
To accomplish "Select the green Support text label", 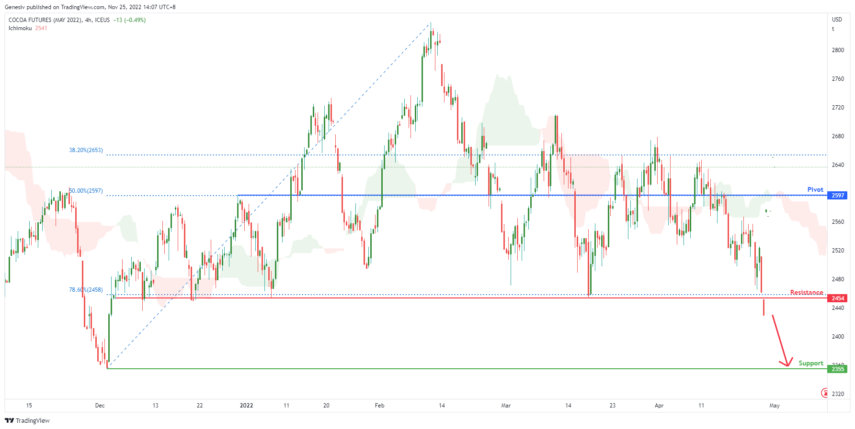I will pos(810,363).
